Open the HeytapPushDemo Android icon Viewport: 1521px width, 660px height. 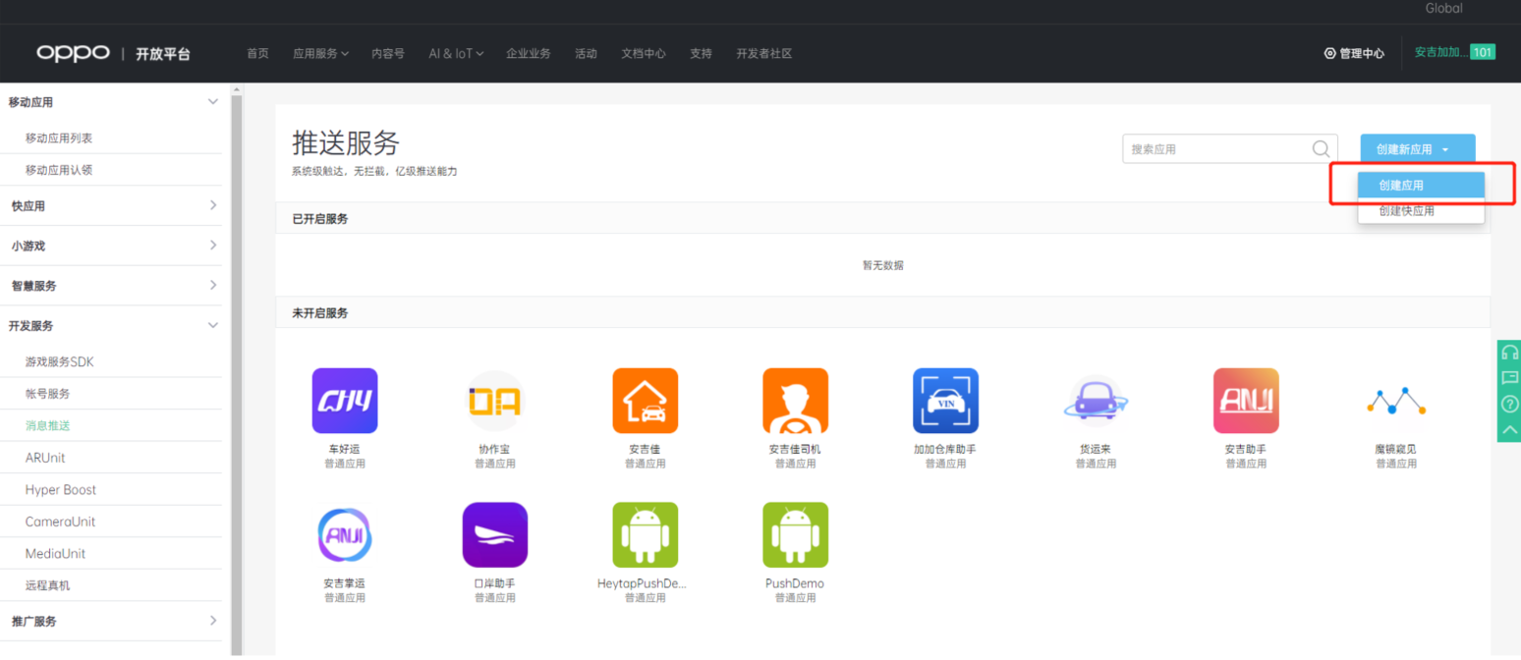(645, 535)
